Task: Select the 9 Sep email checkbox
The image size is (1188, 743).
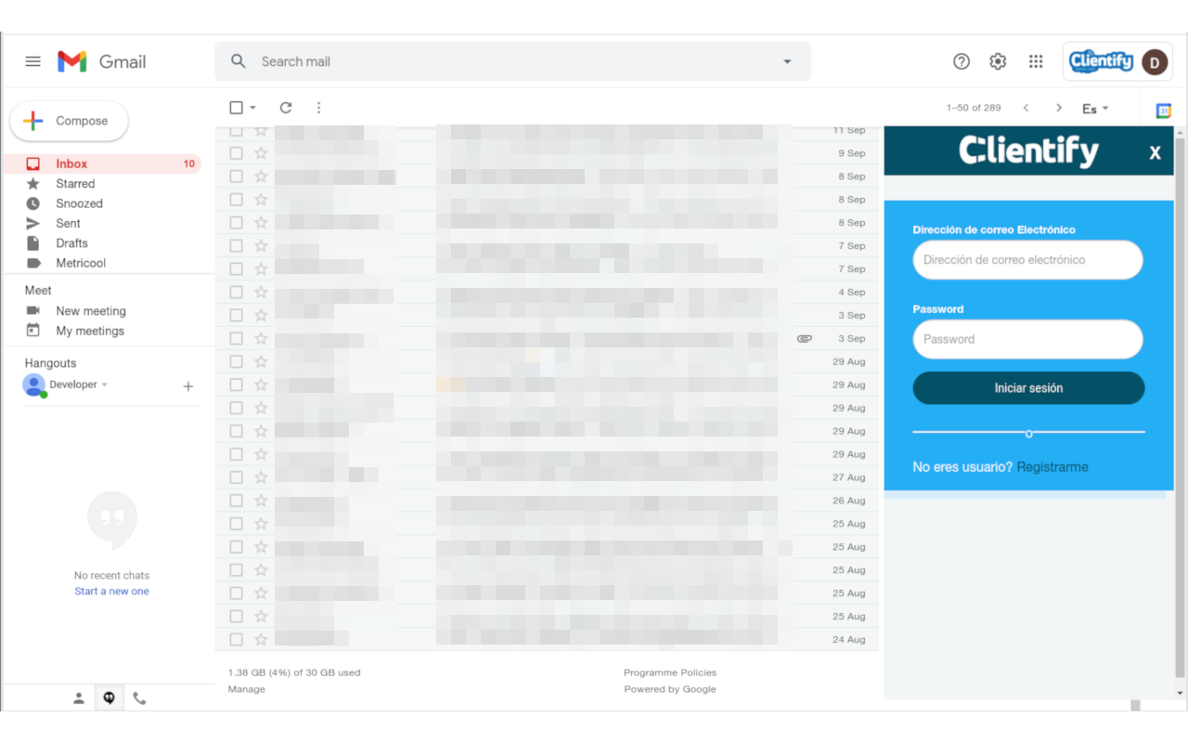Action: pyautogui.click(x=236, y=153)
